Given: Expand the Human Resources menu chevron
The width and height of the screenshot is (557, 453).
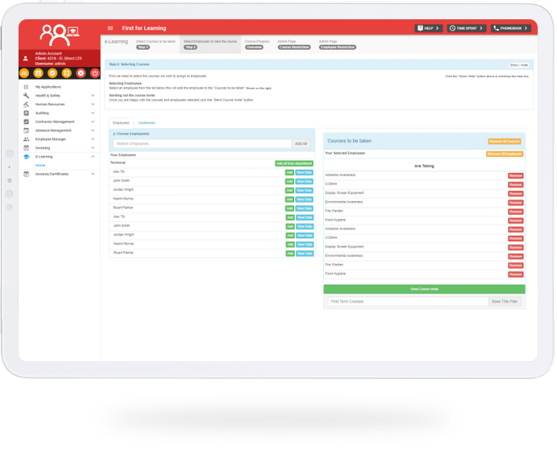Looking at the screenshot, I should click(93, 104).
